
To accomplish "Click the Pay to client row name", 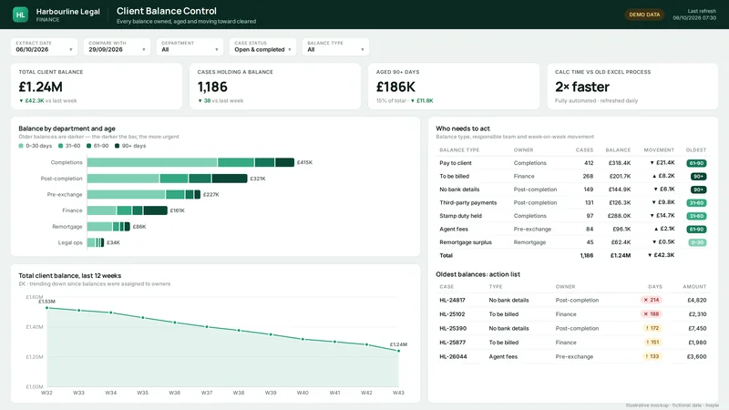I will click(x=456, y=163).
